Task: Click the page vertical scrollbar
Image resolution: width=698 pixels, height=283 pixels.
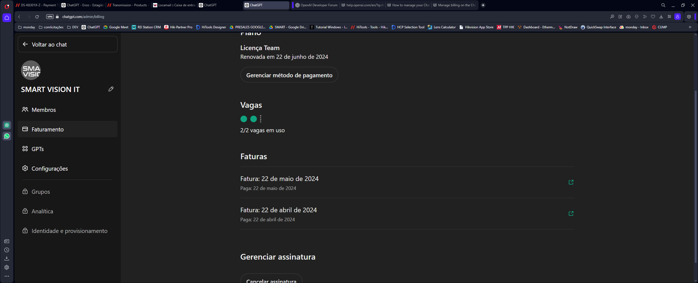Action: point(696,177)
